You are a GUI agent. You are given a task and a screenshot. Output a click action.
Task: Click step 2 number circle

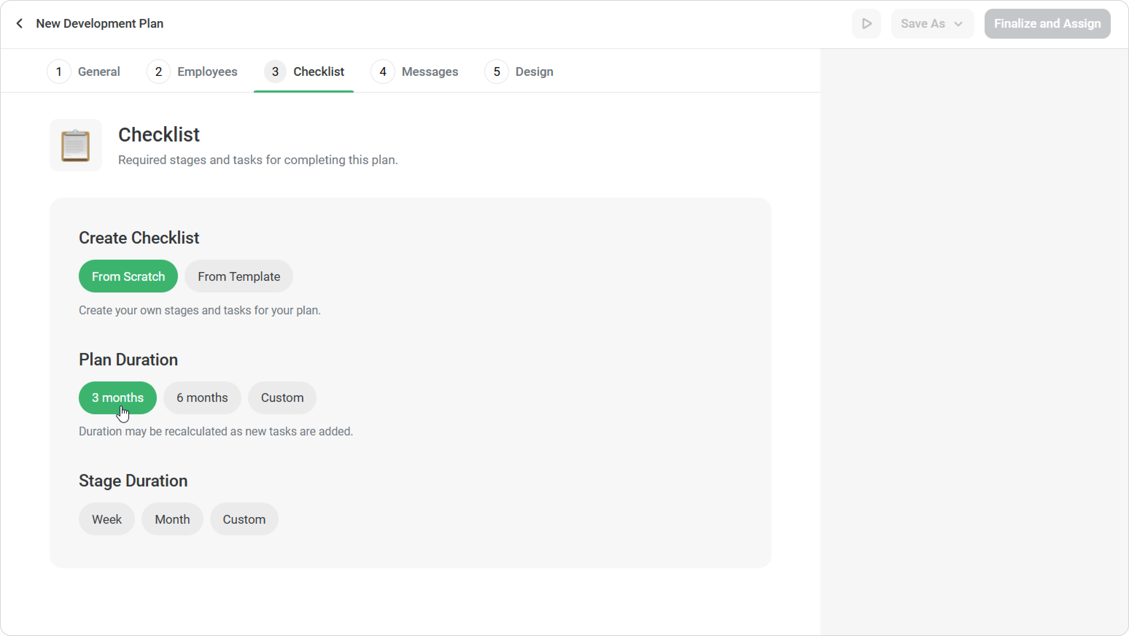[158, 71]
